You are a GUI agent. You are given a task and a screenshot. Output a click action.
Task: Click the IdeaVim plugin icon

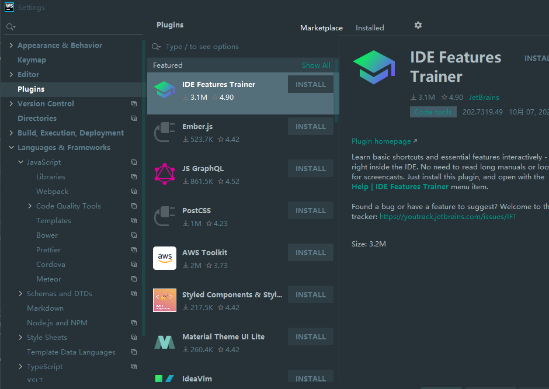point(165,378)
